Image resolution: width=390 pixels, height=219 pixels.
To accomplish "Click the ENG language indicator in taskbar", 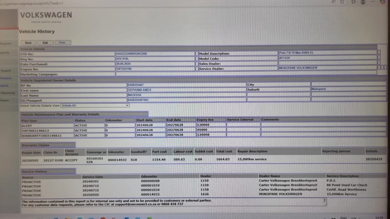I will 343,217.
